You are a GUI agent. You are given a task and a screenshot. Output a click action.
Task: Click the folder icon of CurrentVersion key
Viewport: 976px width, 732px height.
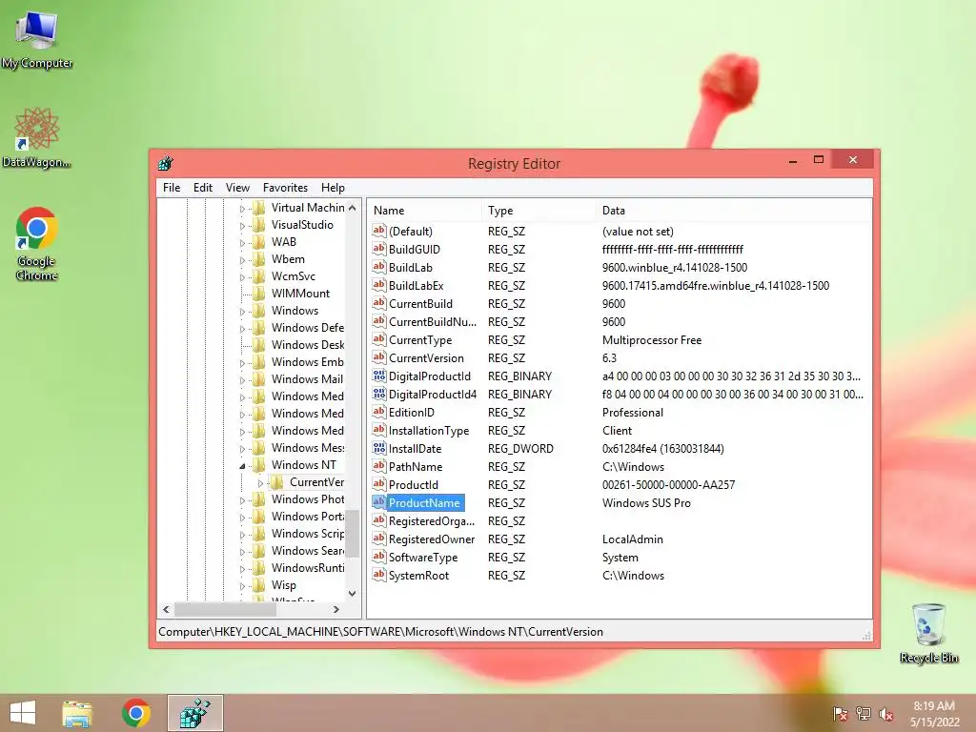[277, 482]
